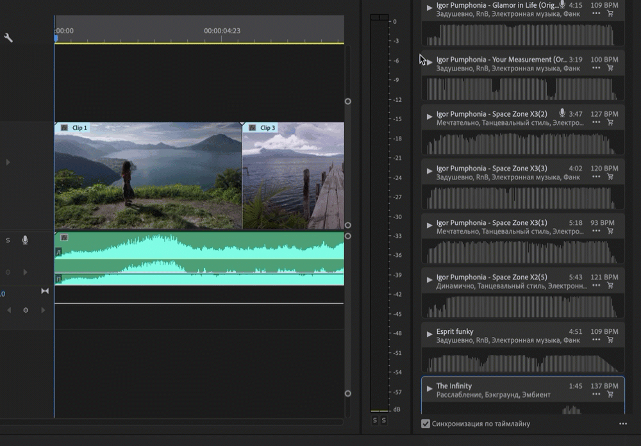
Task: Toggle the left channel solo S button
Action: tap(375, 420)
